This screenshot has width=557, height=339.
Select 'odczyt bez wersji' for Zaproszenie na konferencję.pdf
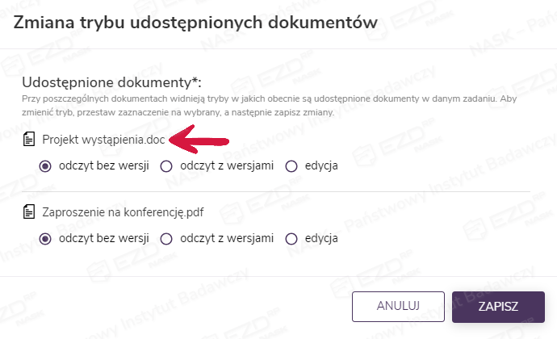click(x=45, y=239)
